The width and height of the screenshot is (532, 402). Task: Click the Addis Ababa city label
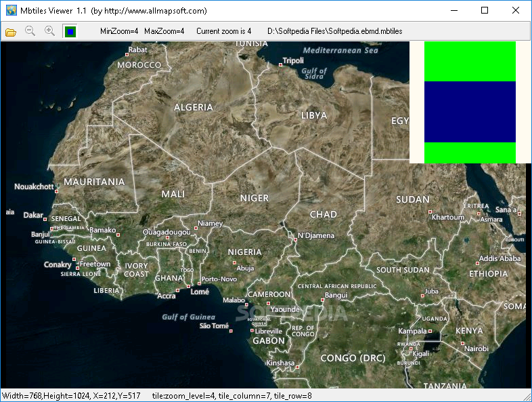click(500, 258)
